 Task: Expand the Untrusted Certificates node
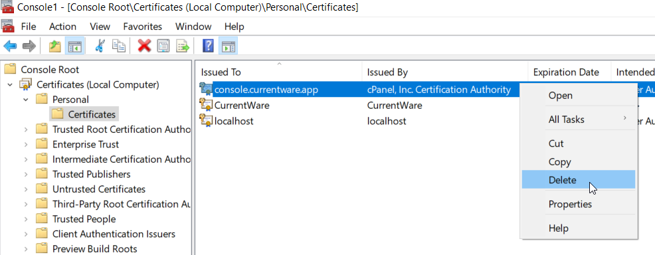pyautogui.click(x=25, y=189)
